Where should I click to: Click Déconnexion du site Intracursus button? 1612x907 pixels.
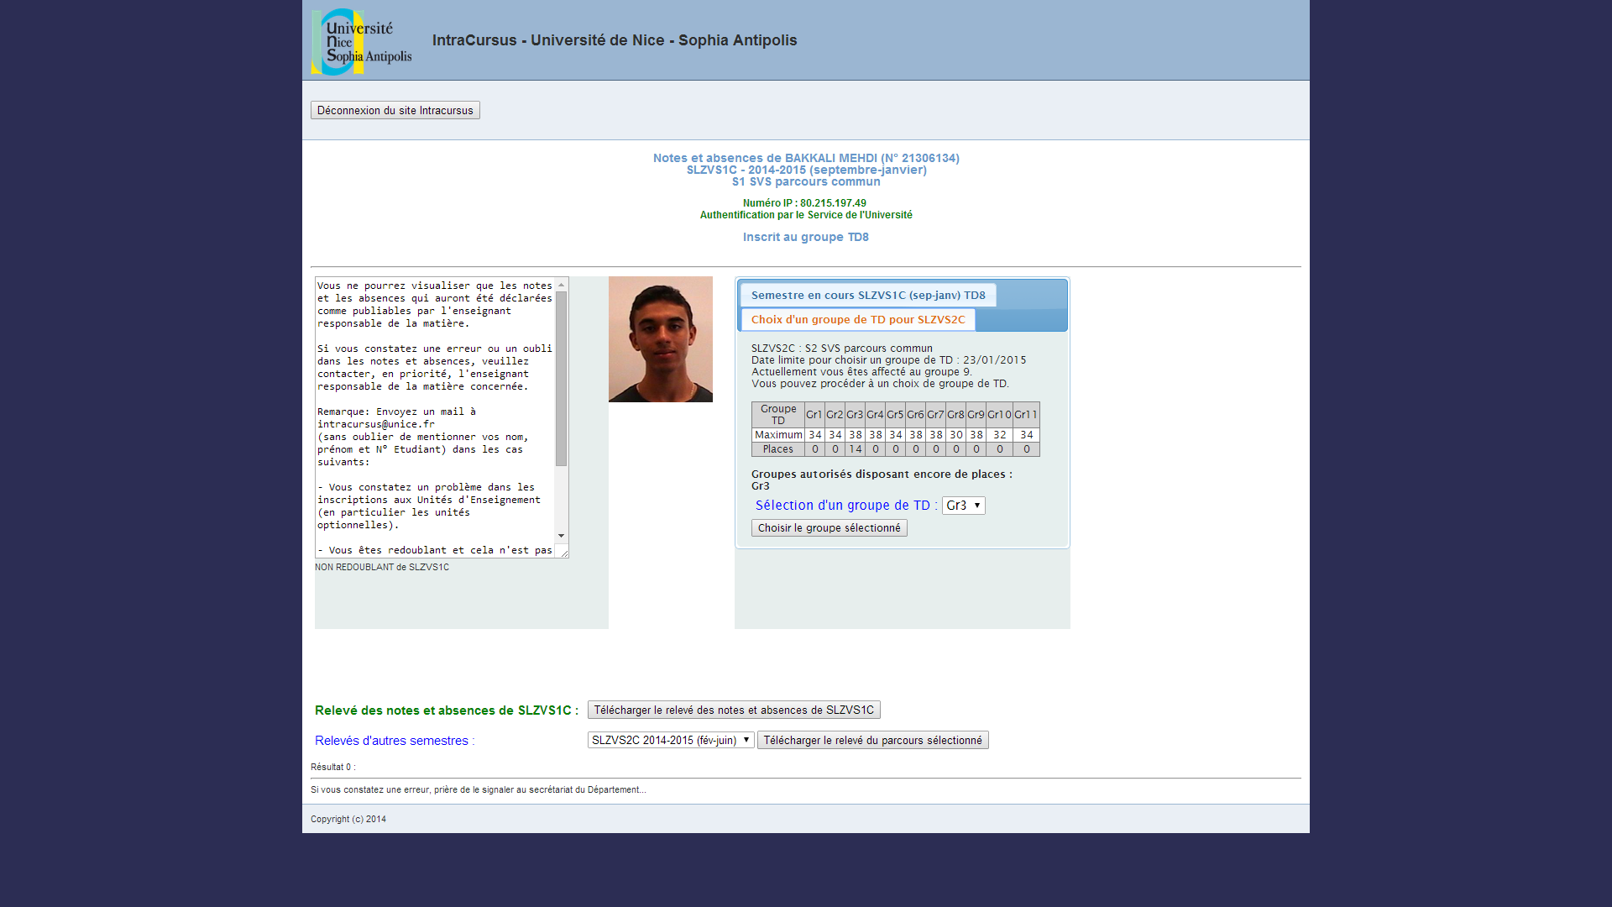(x=395, y=110)
